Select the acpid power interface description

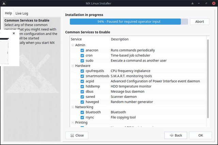pyautogui.click(x=155, y=81)
